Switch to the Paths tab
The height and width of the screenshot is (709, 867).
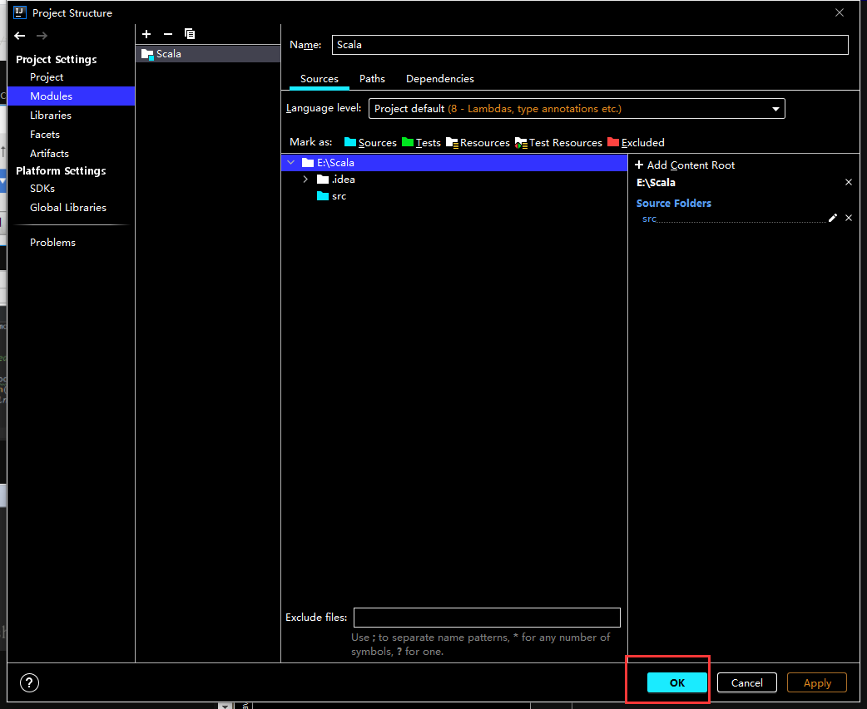pyautogui.click(x=372, y=79)
